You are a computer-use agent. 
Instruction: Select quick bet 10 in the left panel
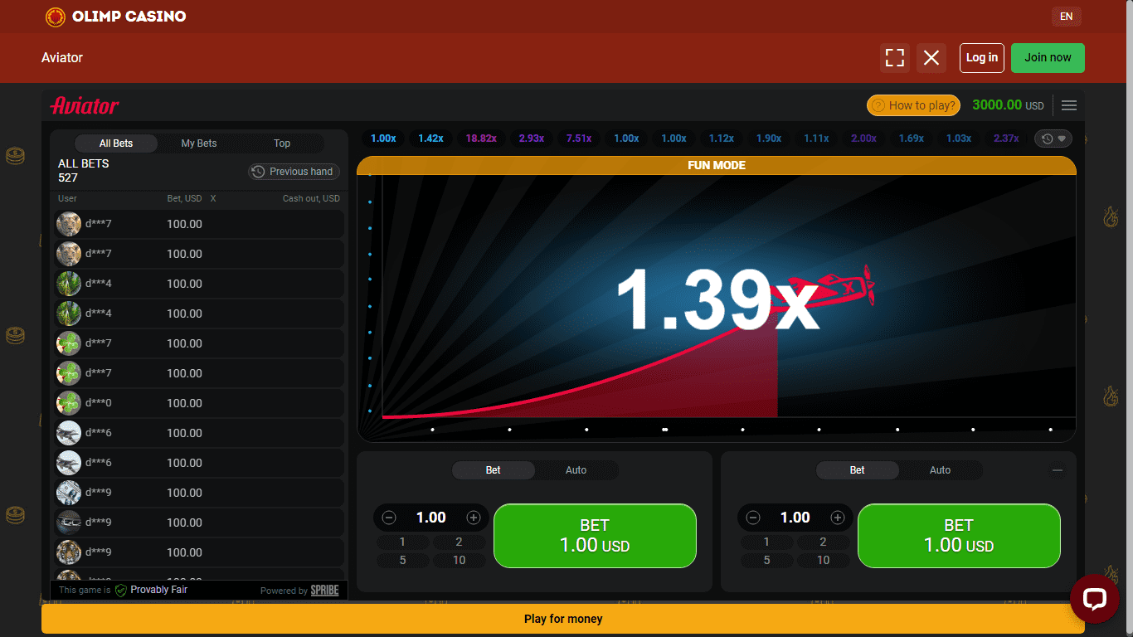click(x=459, y=561)
